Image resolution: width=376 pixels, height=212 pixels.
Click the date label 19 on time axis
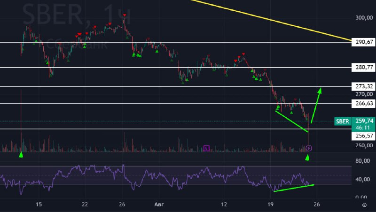coord(270,204)
